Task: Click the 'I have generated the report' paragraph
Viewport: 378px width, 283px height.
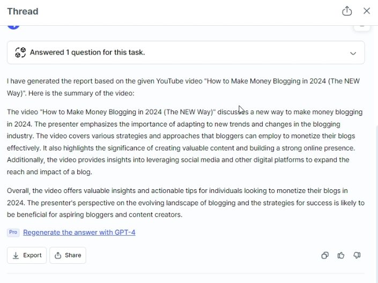Action: click(183, 87)
